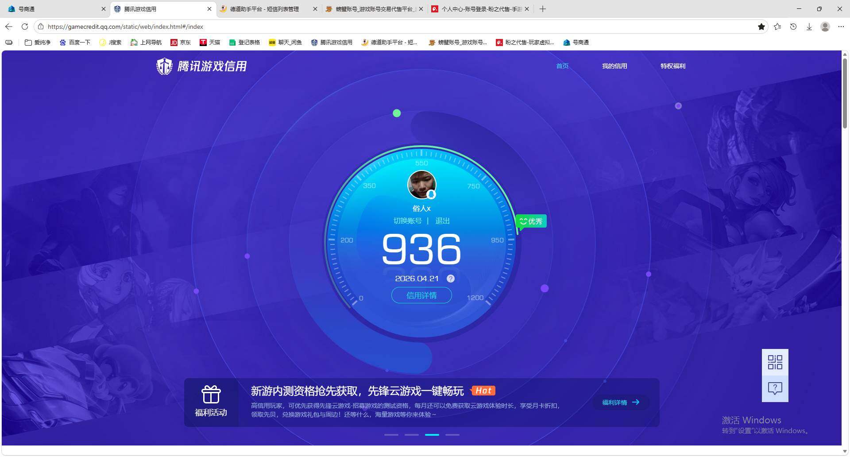Viewport: 850px width, 457px height.
Task: Click the scrollbar down arrow
Action: [845, 451]
